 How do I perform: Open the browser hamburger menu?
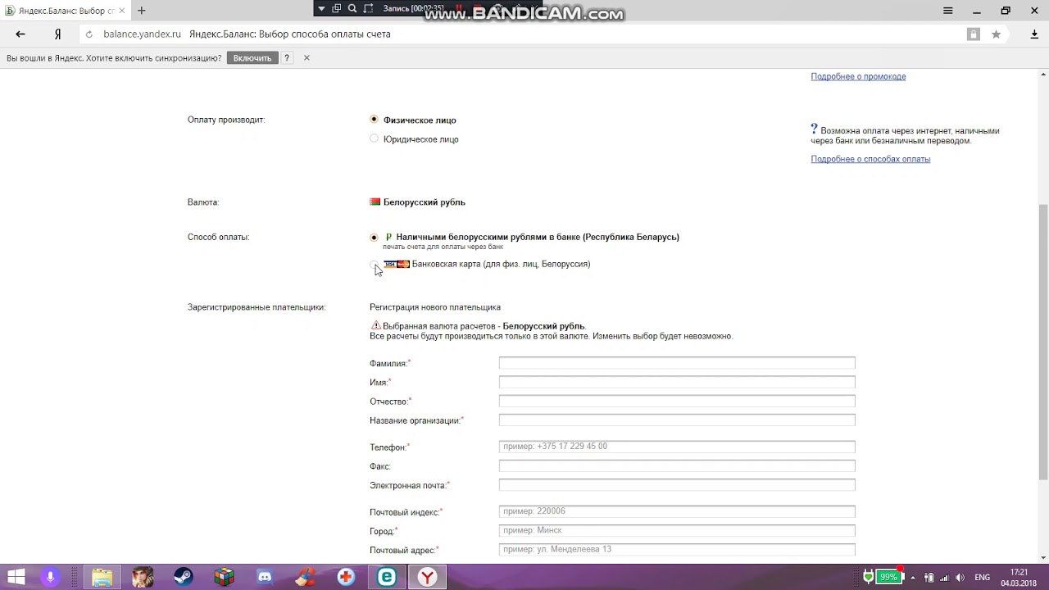[948, 11]
